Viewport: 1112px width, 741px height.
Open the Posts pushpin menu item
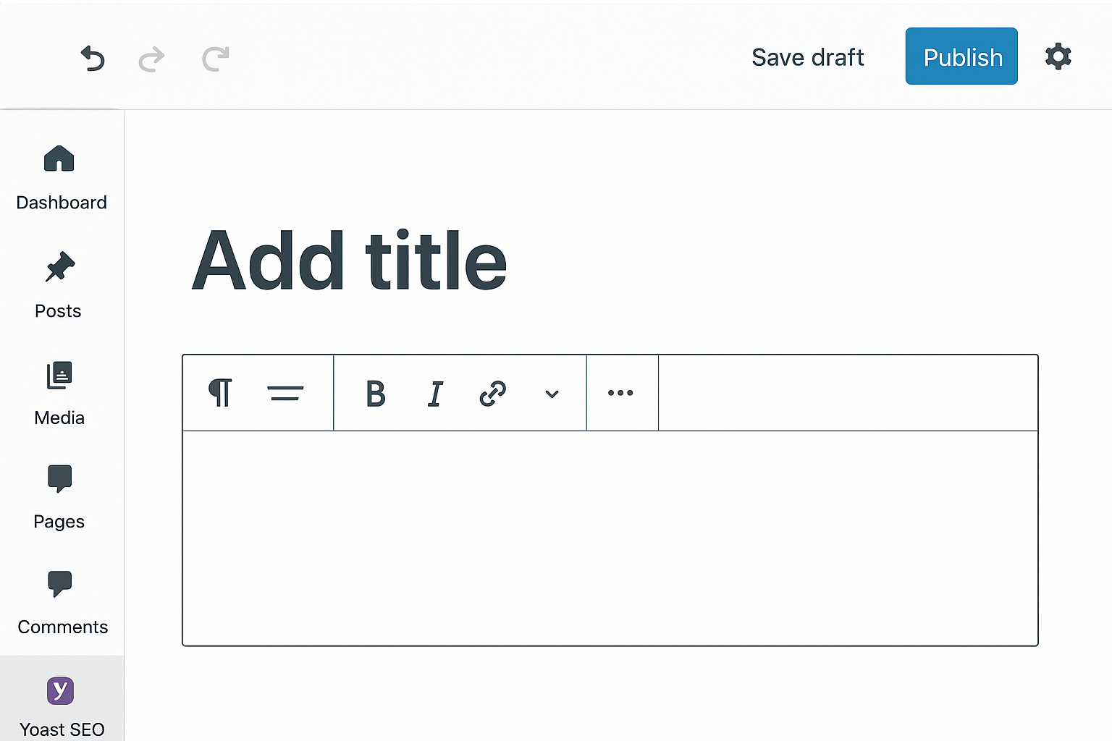pos(59,285)
